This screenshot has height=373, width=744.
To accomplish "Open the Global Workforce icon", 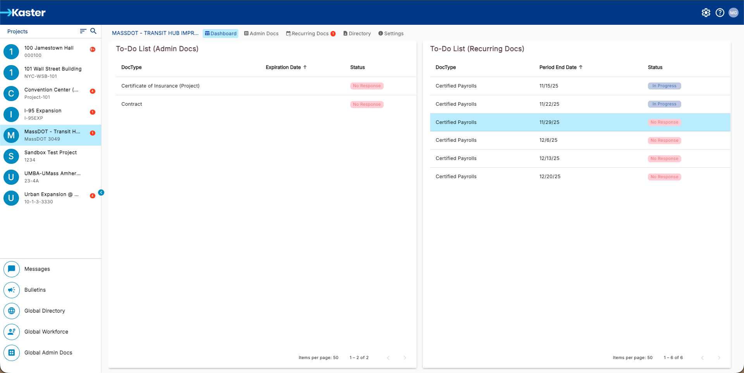I will pyautogui.click(x=12, y=332).
